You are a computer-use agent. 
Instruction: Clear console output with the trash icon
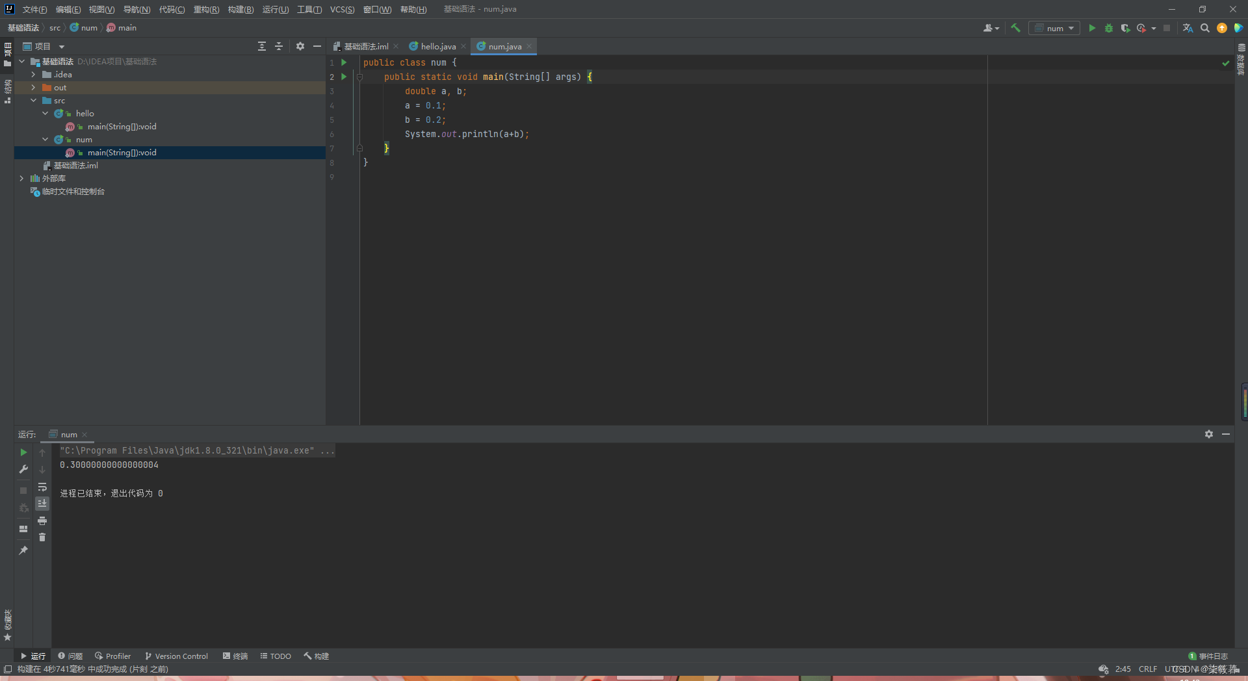pyautogui.click(x=42, y=537)
